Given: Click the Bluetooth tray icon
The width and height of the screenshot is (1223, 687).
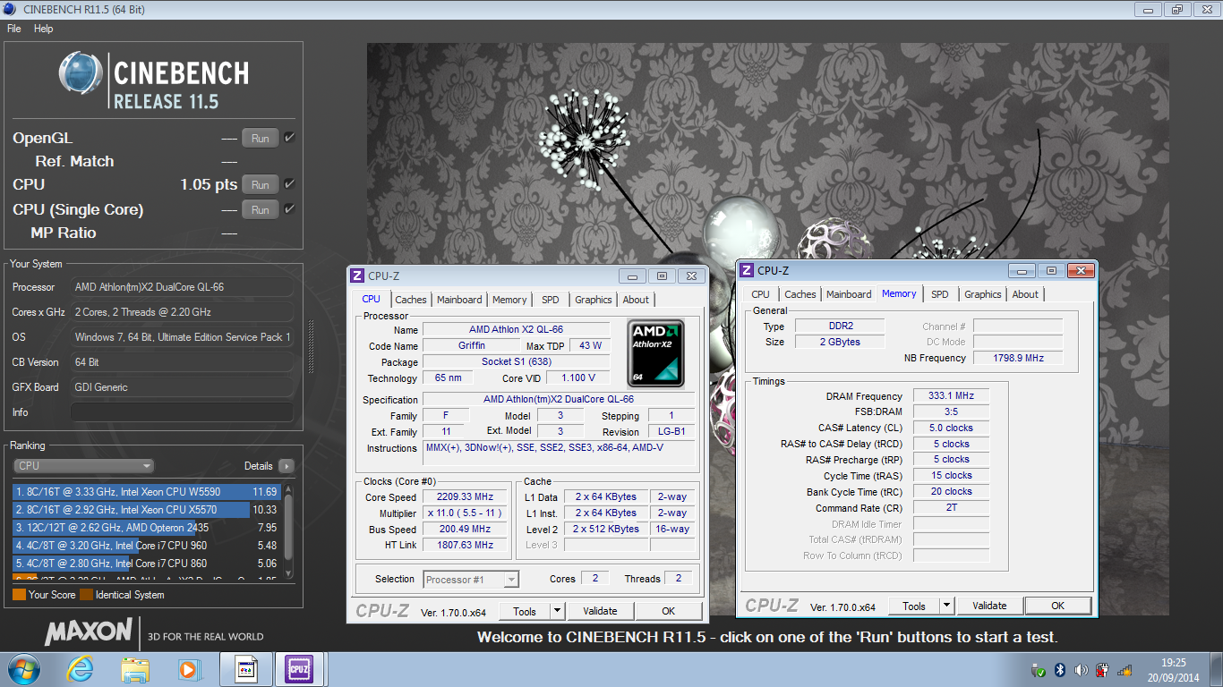Looking at the screenshot, I should point(1059,670).
